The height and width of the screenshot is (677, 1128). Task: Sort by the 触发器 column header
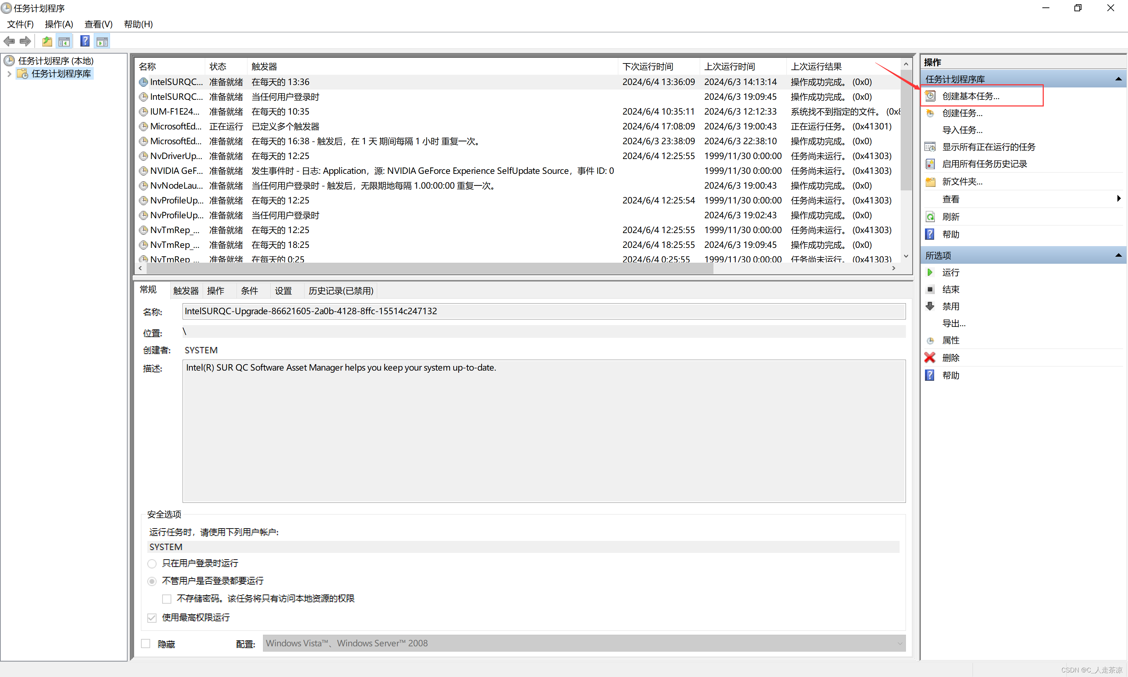pos(432,67)
